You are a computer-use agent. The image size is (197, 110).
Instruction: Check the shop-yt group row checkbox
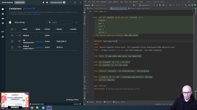point(12,35)
